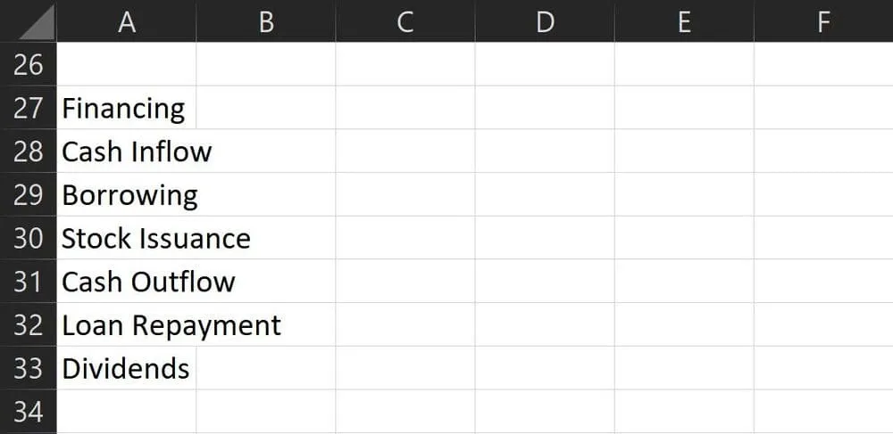Select column C header

coord(405,21)
